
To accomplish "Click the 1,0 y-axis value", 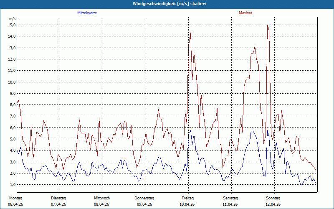I will [13, 184].
